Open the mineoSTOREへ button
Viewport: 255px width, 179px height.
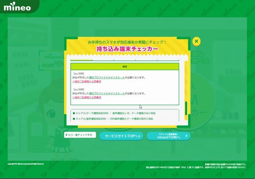(169, 136)
